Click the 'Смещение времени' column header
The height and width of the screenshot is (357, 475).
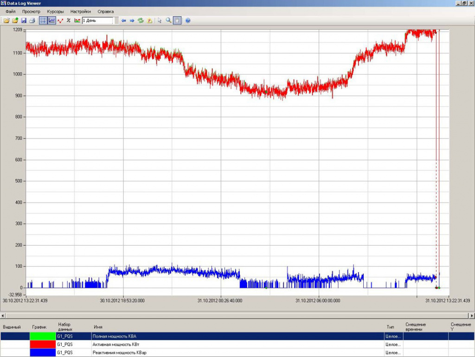[416, 327]
